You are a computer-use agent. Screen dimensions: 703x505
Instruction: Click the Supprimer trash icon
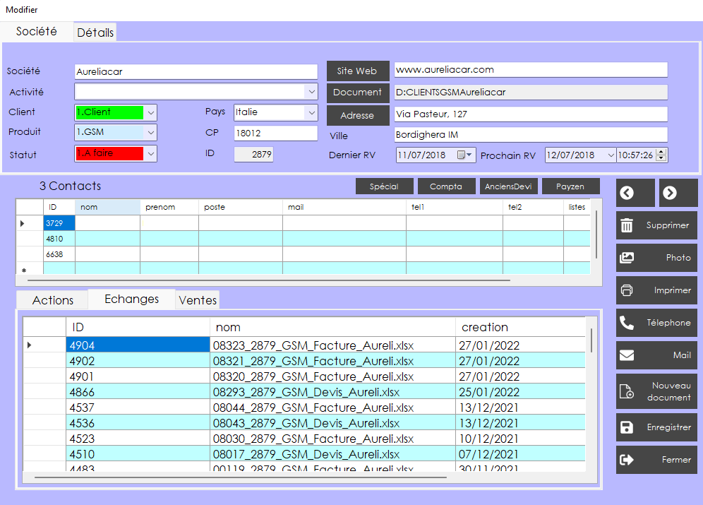626,225
